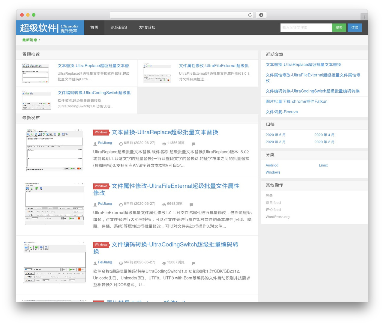
Task: Click author FeiJiang on 11356浏览 post
Action: pyautogui.click(x=105, y=143)
